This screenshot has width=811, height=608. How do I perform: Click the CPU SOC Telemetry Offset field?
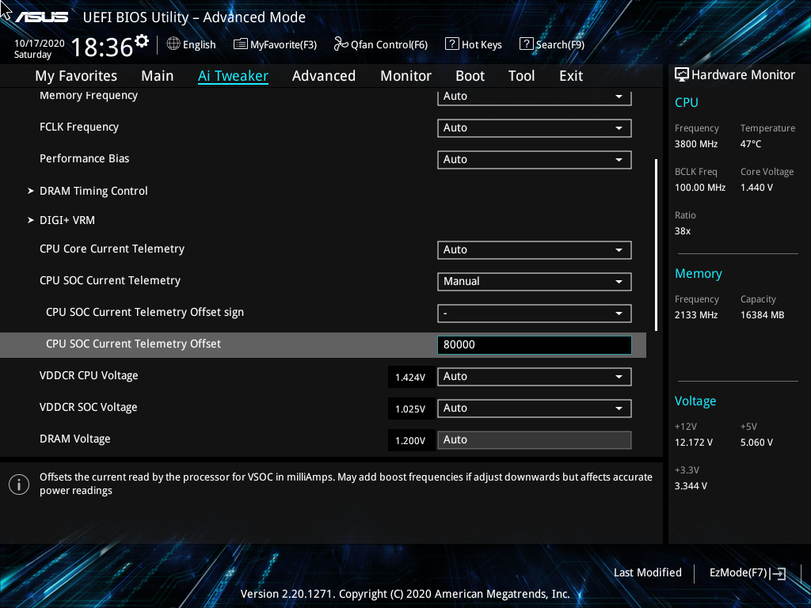(x=535, y=345)
